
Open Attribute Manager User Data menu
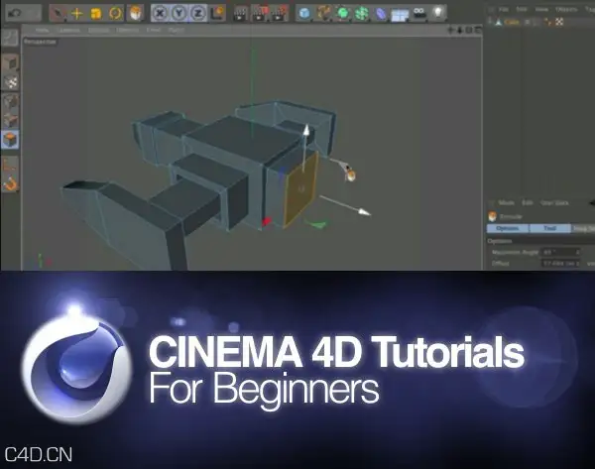pos(554,203)
